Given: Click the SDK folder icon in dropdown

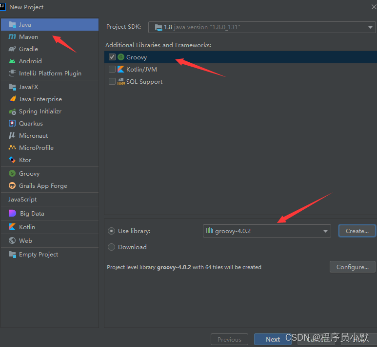Looking at the screenshot, I should (x=159, y=27).
